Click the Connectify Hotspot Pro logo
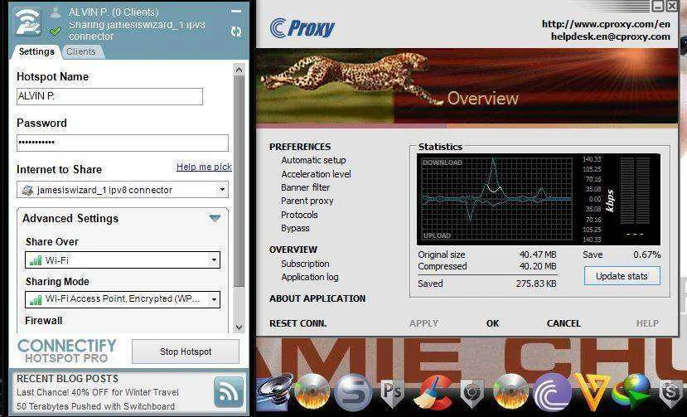This screenshot has height=417, width=687. pos(66,352)
